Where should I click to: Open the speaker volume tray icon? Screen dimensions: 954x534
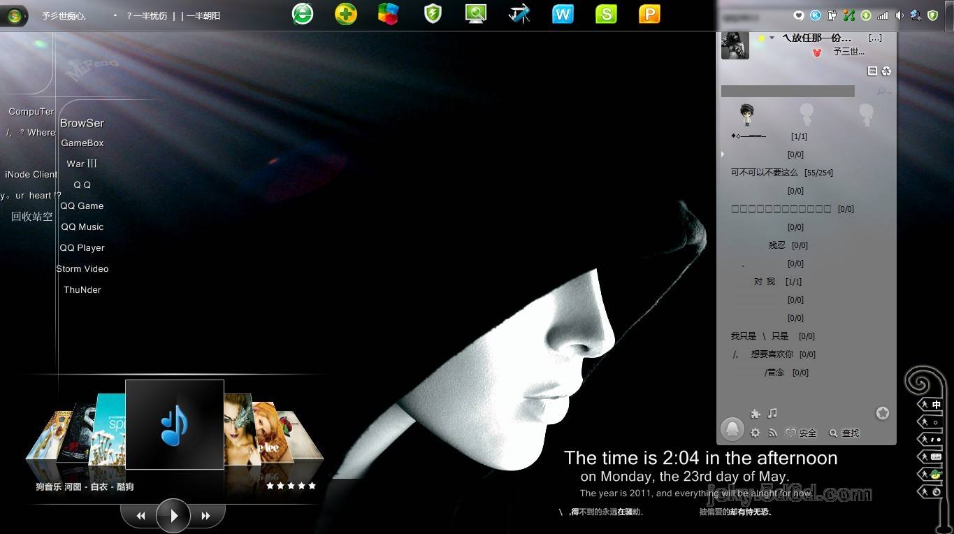click(899, 15)
